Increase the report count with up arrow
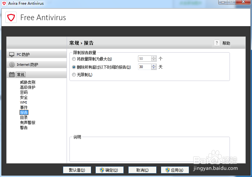Image resolution: width=252 pixels, height=177 pixels. tap(154, 57)
